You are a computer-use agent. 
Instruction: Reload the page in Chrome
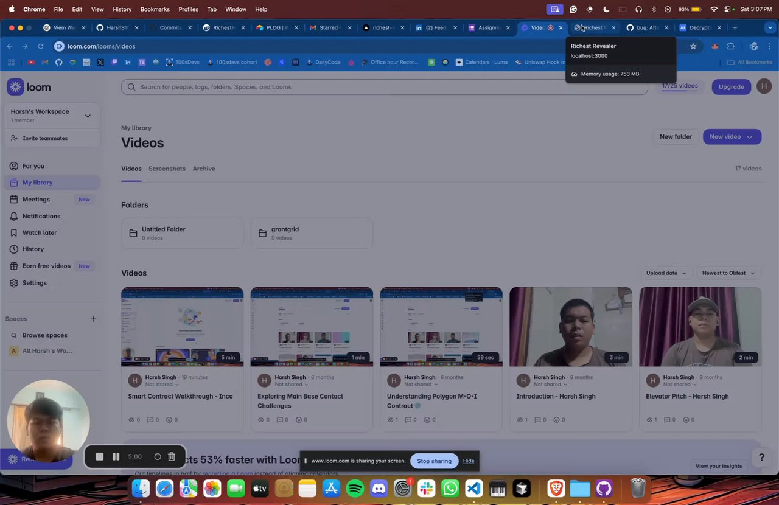pos(41,46)
